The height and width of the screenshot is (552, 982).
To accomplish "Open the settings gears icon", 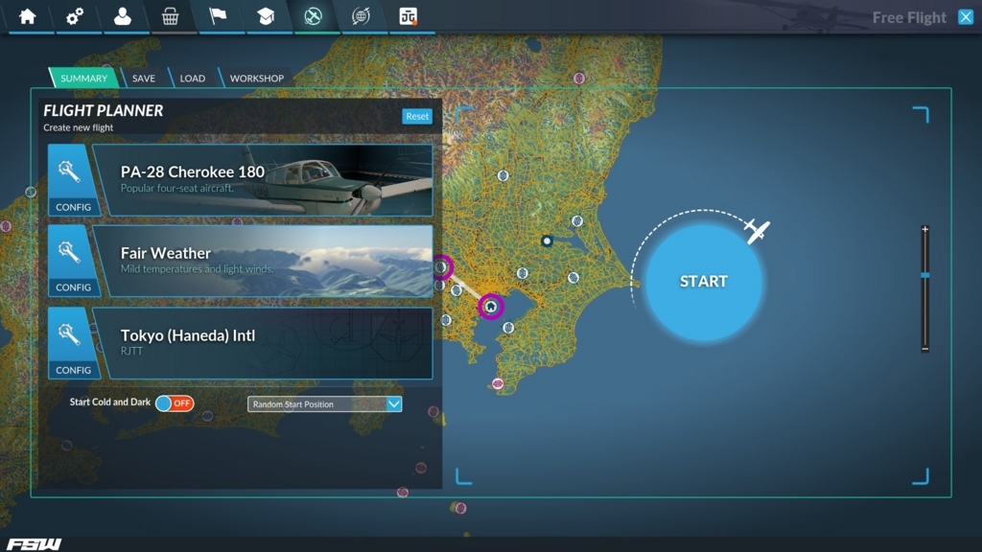I will pyautogui.click(x=75, y=16).
